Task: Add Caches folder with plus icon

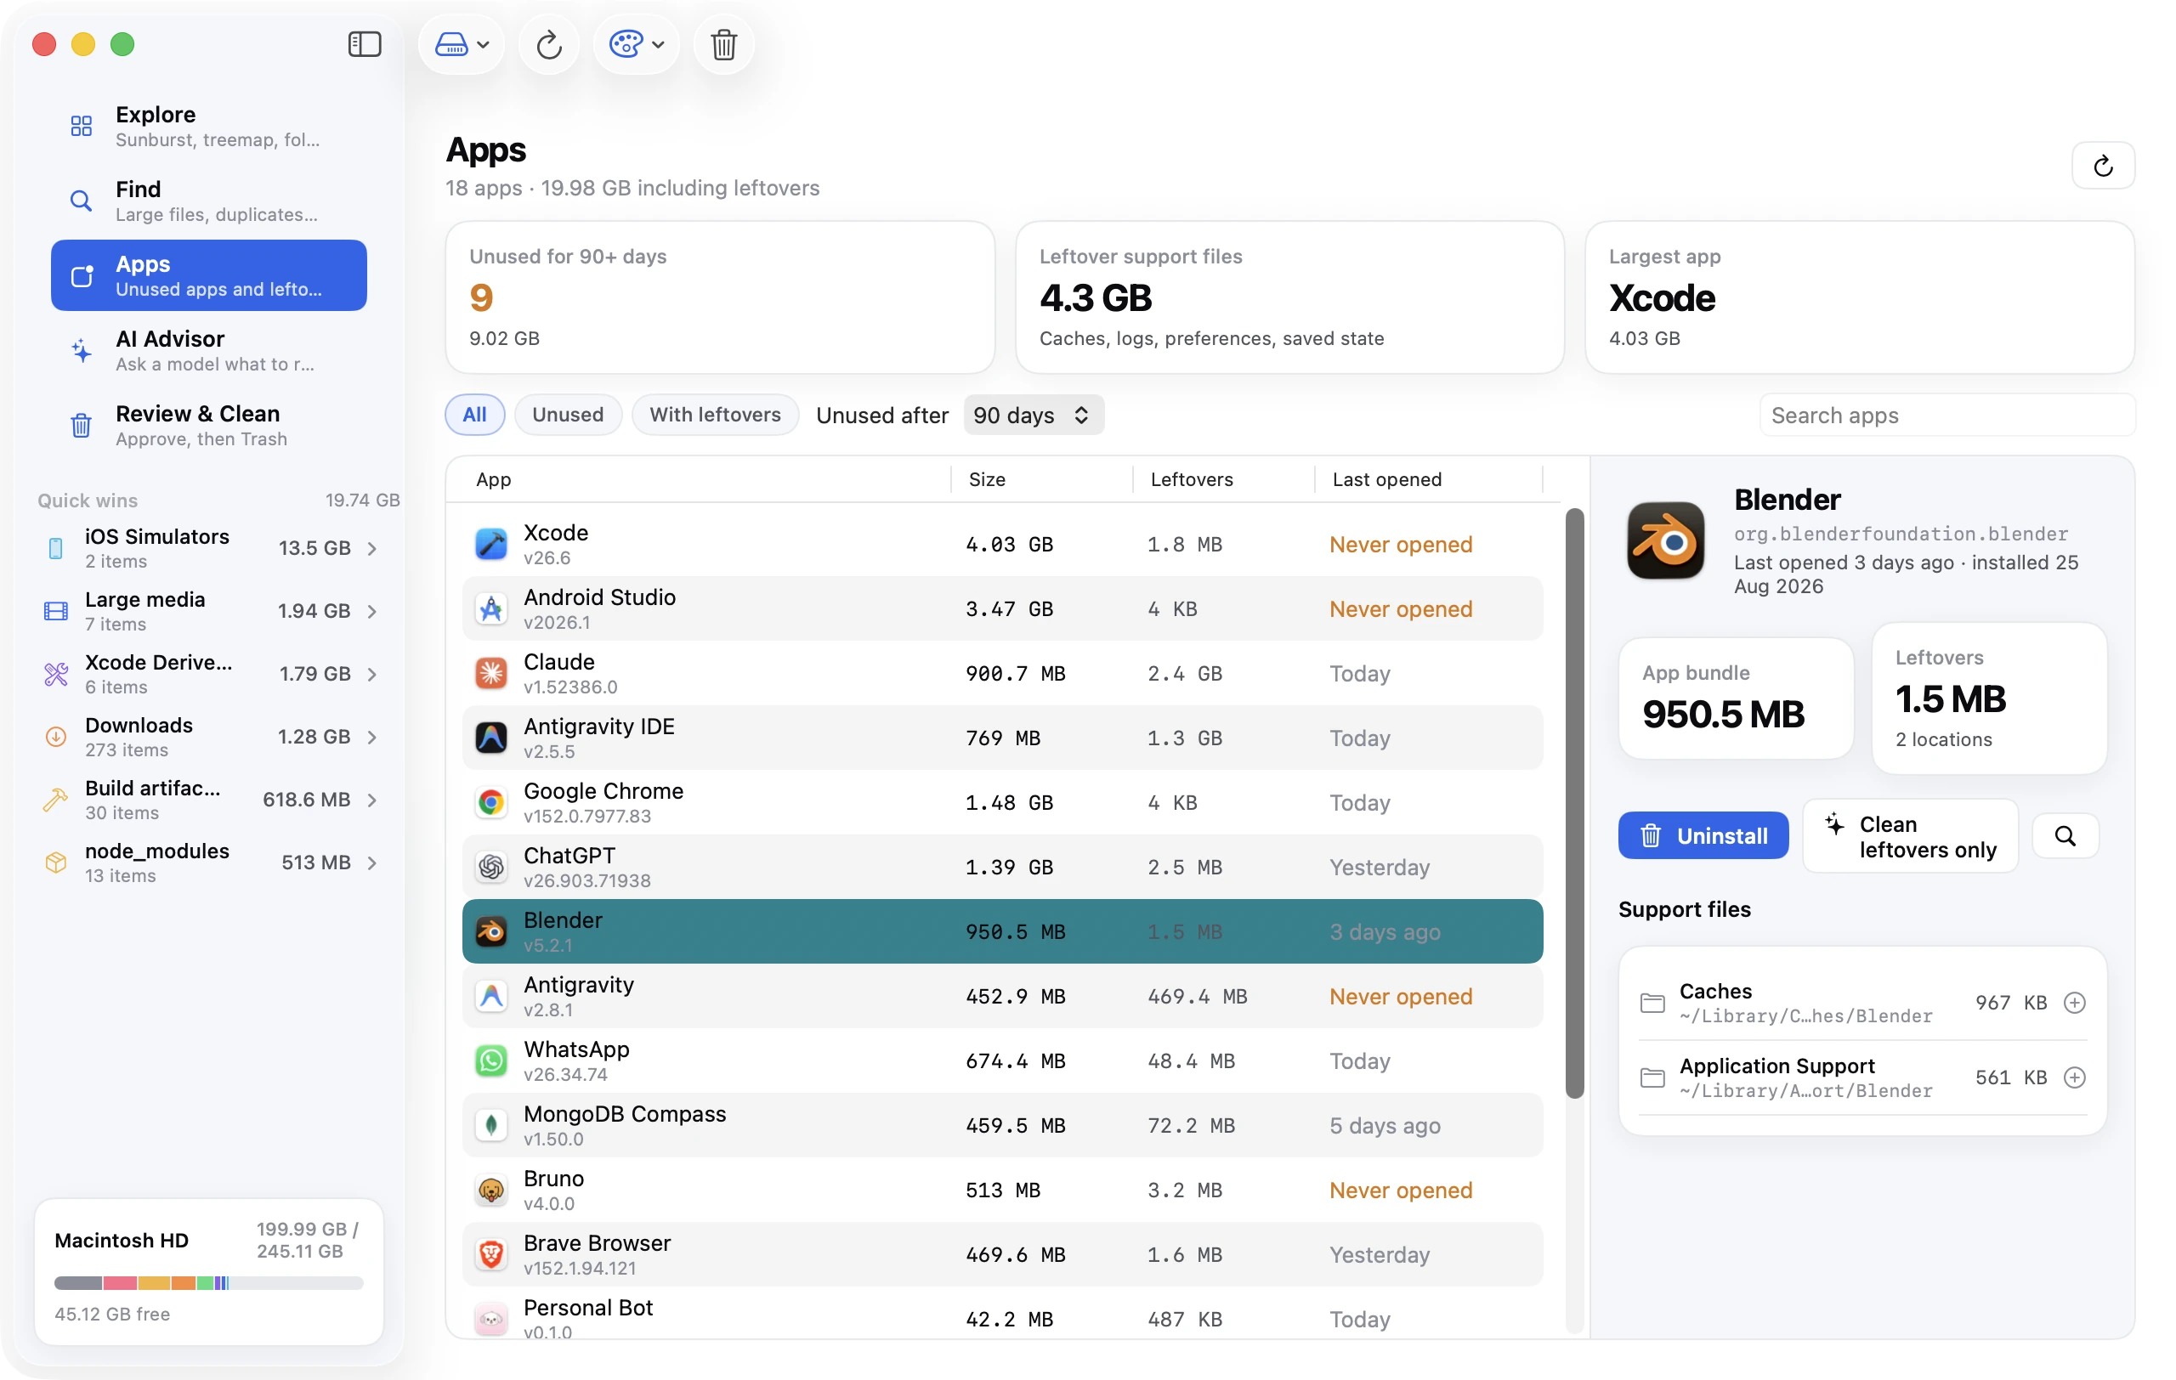Action: 2075,1003
